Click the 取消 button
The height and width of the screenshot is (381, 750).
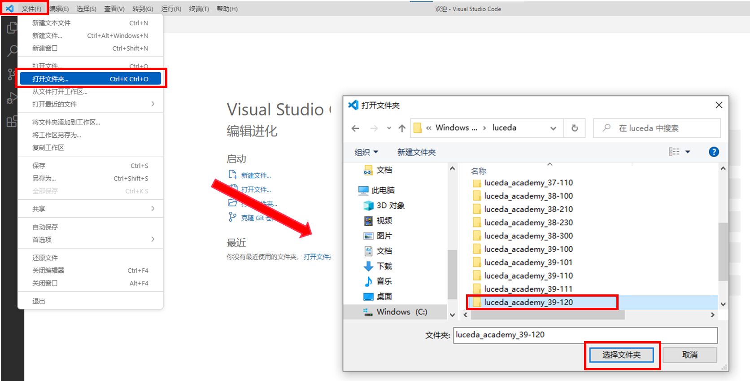[x=690, y=355]
